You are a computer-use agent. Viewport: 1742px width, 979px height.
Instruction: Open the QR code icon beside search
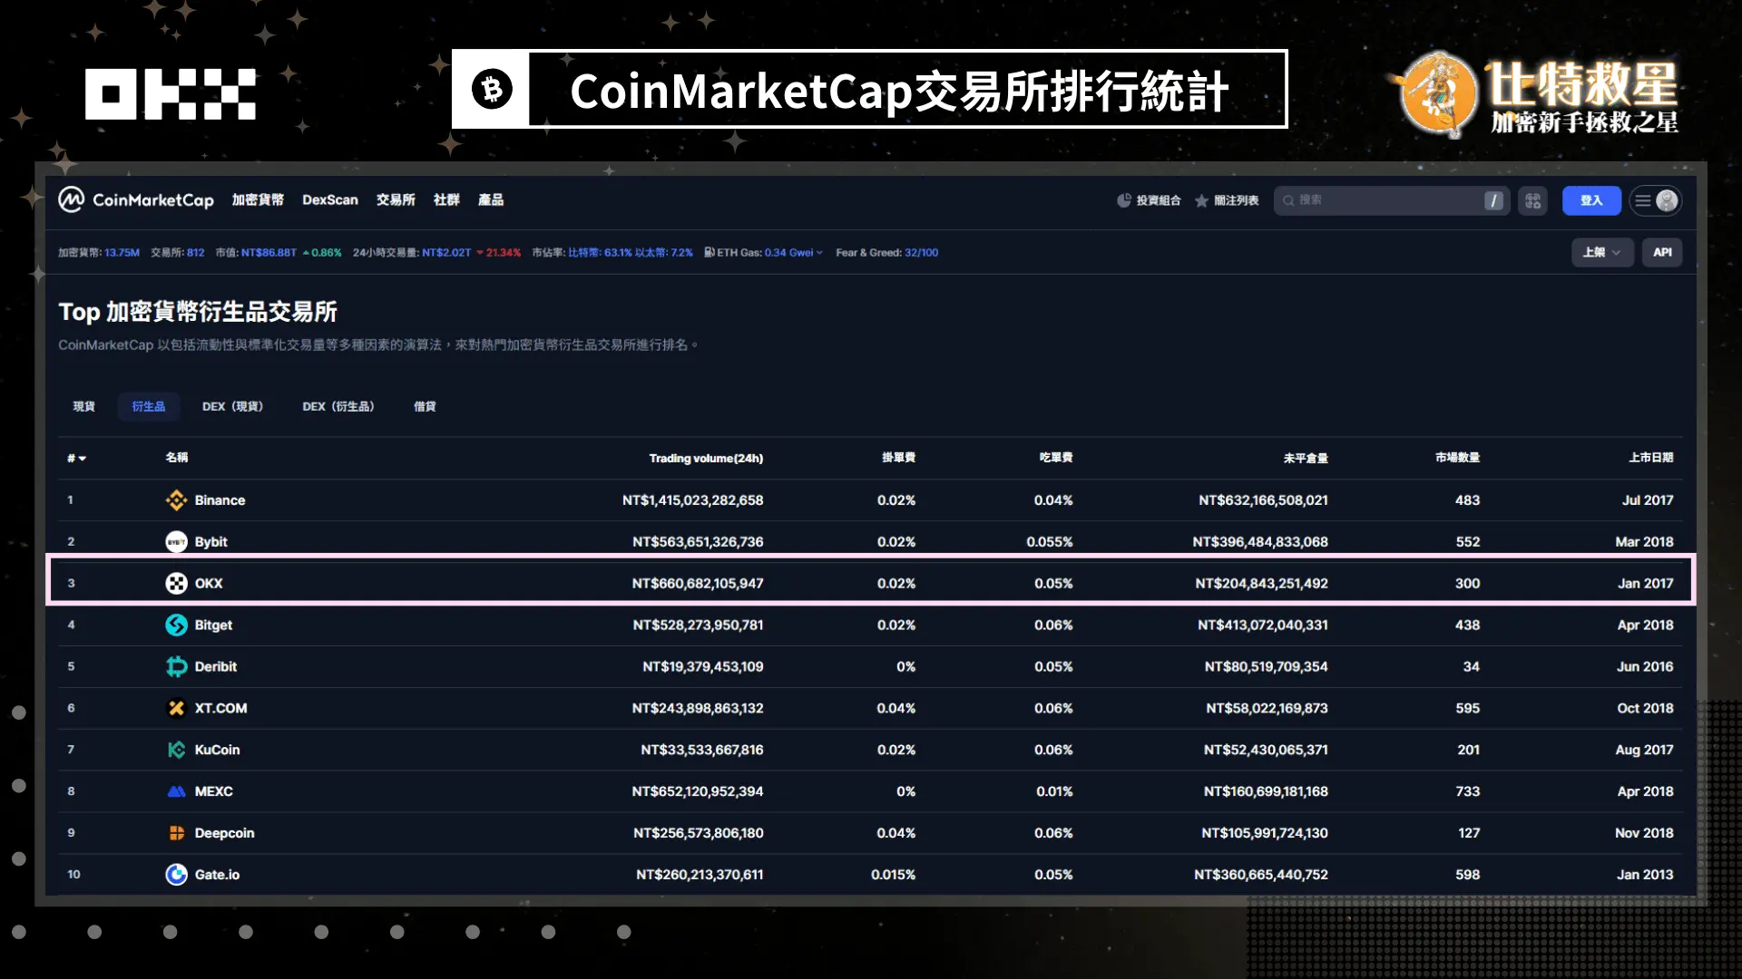1533,200
